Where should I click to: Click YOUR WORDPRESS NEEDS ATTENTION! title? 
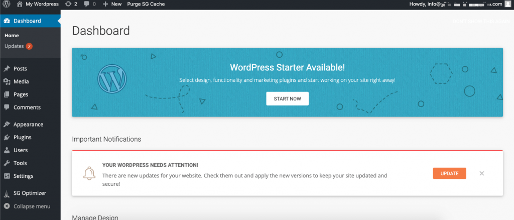click(150, 165)
